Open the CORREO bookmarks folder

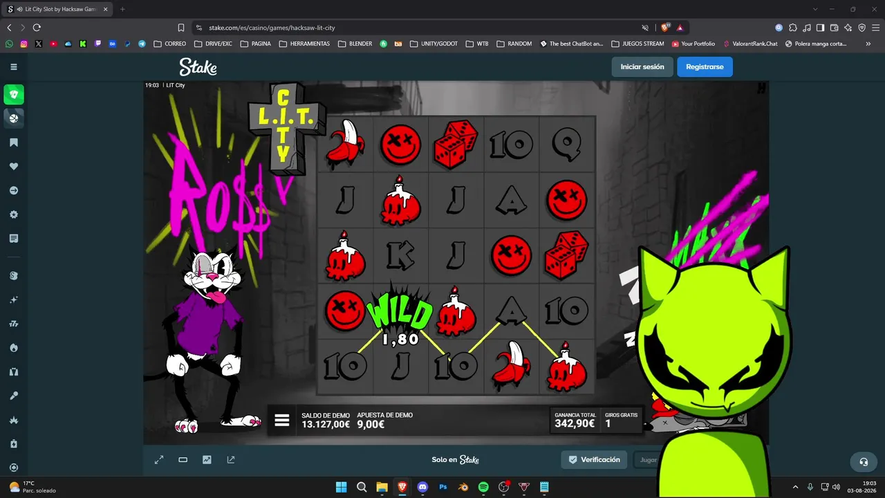click(x=170, y=44)
